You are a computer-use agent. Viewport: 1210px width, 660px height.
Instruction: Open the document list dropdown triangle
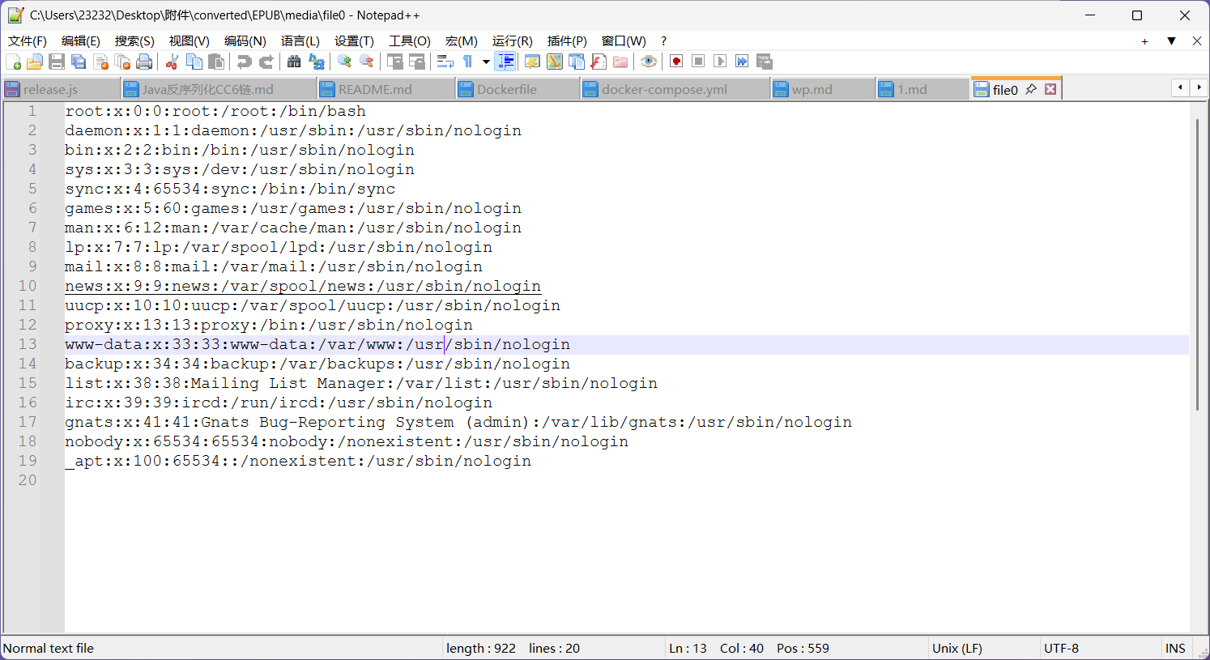(1171, 41)
